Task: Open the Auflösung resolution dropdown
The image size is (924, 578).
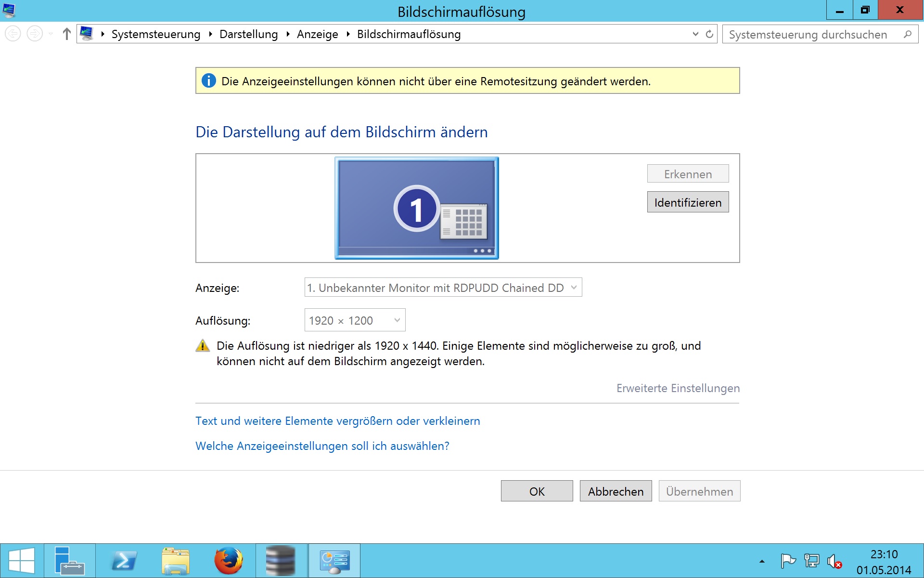Action: [x=355, y=320]
